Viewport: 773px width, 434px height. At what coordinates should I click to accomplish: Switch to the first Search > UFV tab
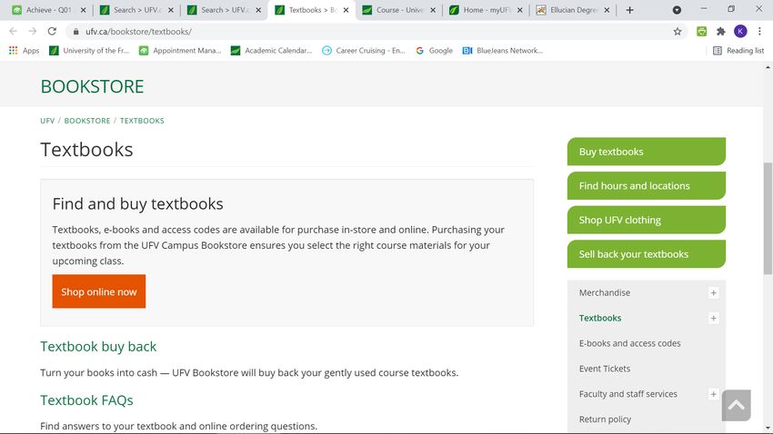pyautogui.click(x=136, y=10)
